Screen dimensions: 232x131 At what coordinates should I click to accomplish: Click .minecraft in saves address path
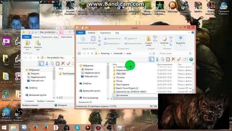click(x=118, y=53)
